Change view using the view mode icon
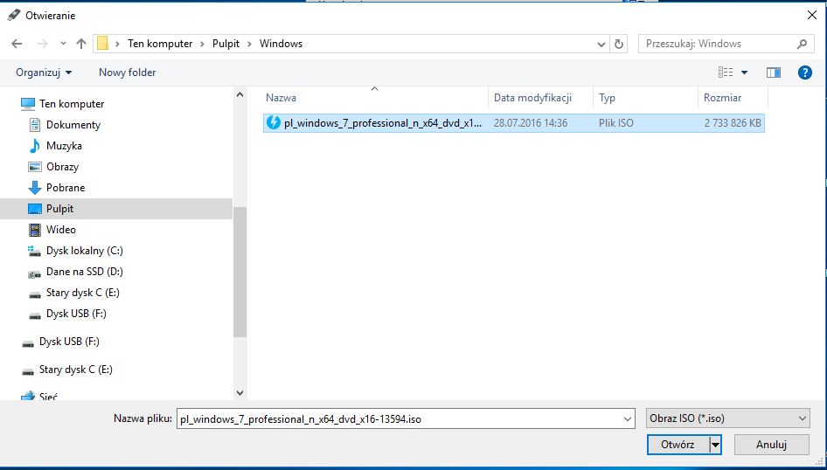Viewport: 827px width, 470px height. [x=726, y=73]
